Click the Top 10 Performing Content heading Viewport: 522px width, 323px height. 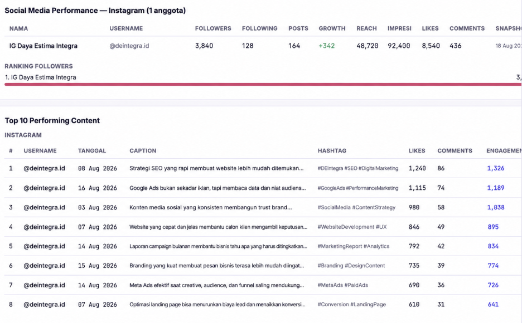point(52,121)
